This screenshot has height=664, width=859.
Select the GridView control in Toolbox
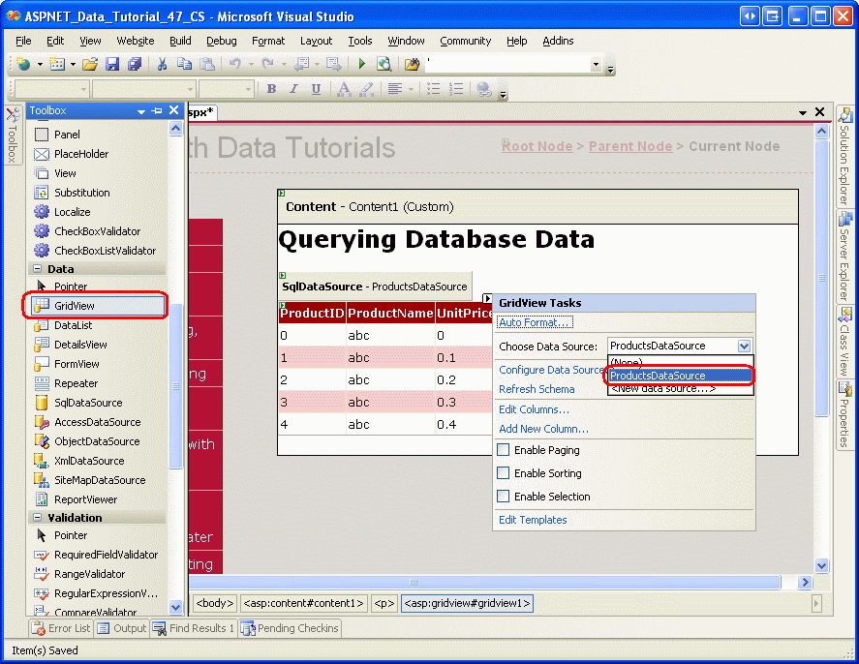(x=75, y=306)
